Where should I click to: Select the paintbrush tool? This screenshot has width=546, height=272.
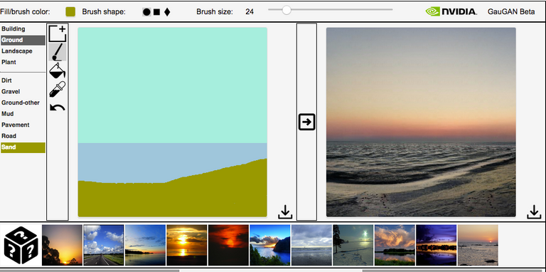(x=57, y=52)
